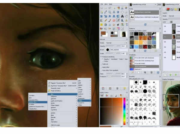Select the pink Eraser tool
Viewport: 180px width, 135px height.
pos(114,20)
